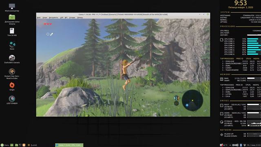
Task: Click the hearts health indicator in game
Action: tap(48, 24)
